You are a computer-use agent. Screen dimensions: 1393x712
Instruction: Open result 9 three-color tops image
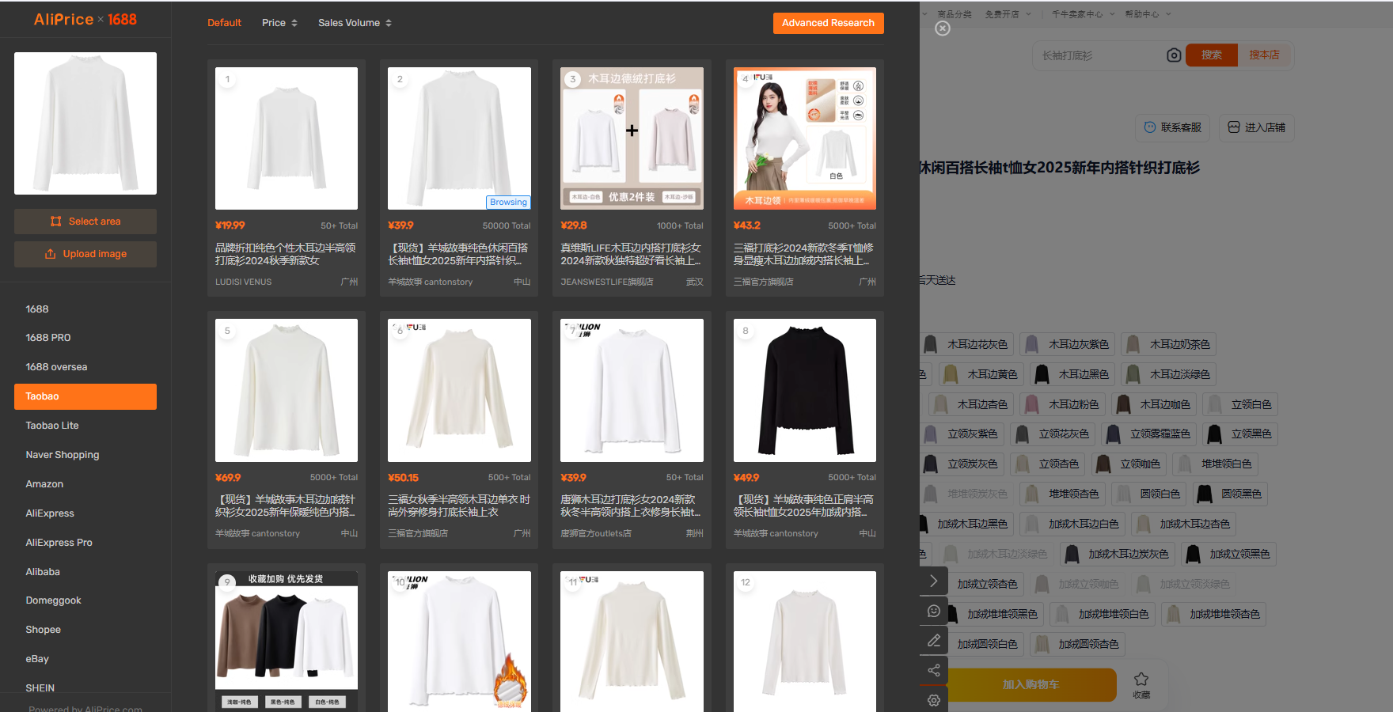click(x=287, y=641)
